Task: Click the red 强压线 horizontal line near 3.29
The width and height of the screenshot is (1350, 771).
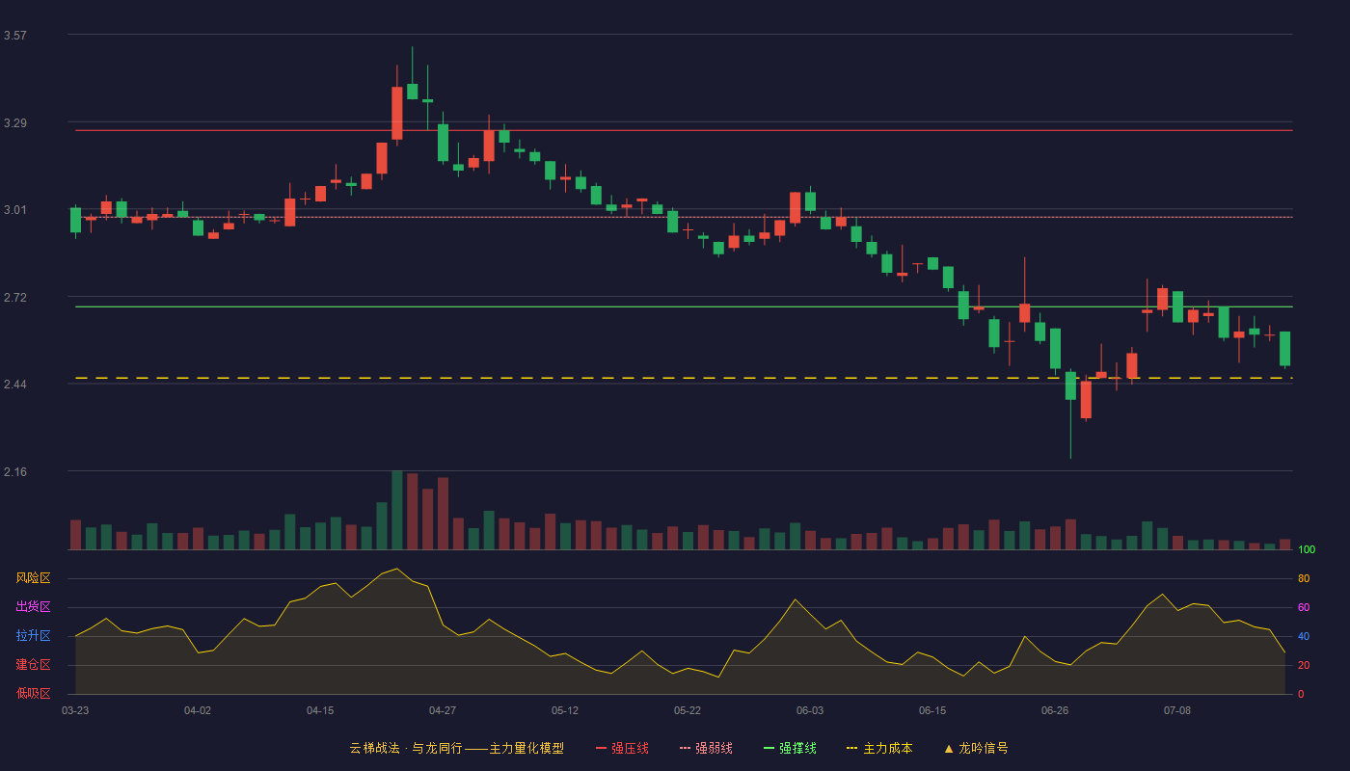Action: coord(684,130)
